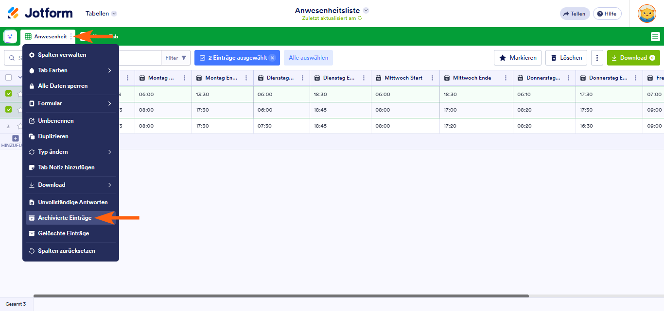Open the user avatar profile
Screen dimensions: 664x311
pos(647,14)
